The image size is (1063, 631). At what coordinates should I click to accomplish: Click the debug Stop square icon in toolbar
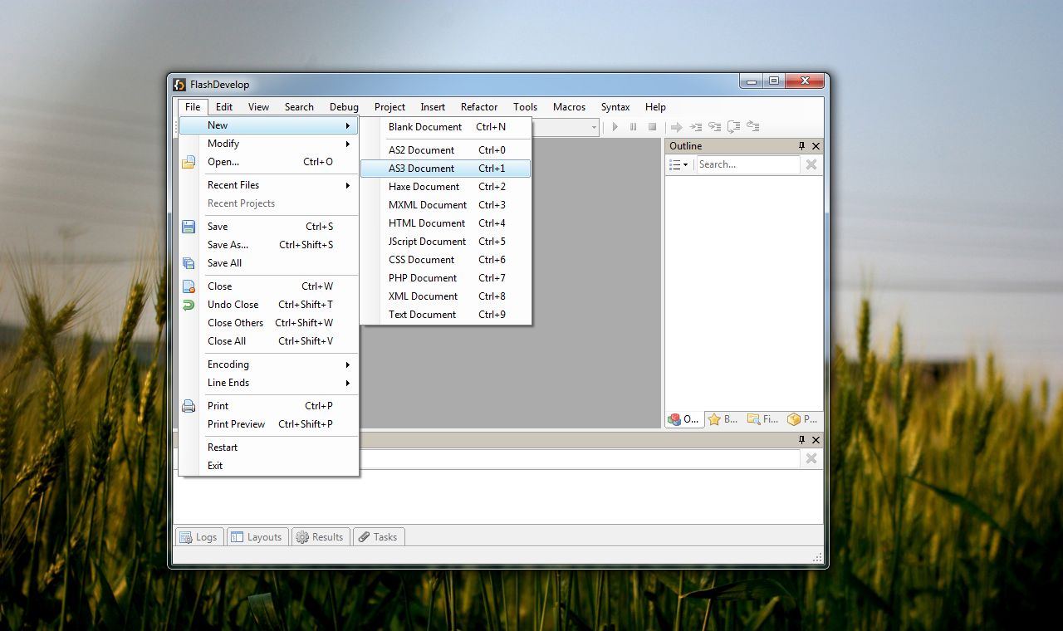[653, 127]
